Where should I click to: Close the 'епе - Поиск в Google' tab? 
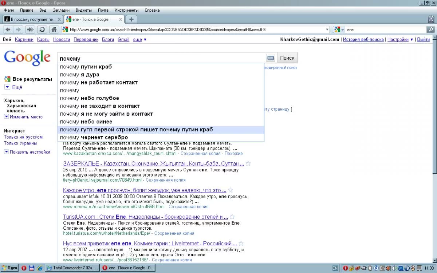tap(121, 19)
